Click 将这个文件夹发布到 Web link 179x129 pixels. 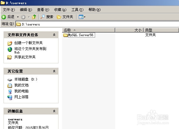pos(30,50)
